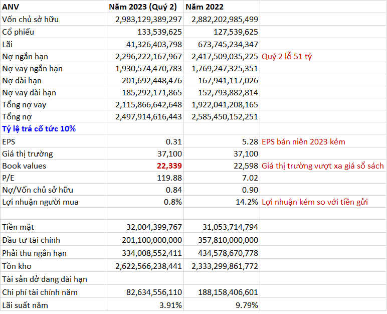Select interest rate value 3.91%

point(170,305)
